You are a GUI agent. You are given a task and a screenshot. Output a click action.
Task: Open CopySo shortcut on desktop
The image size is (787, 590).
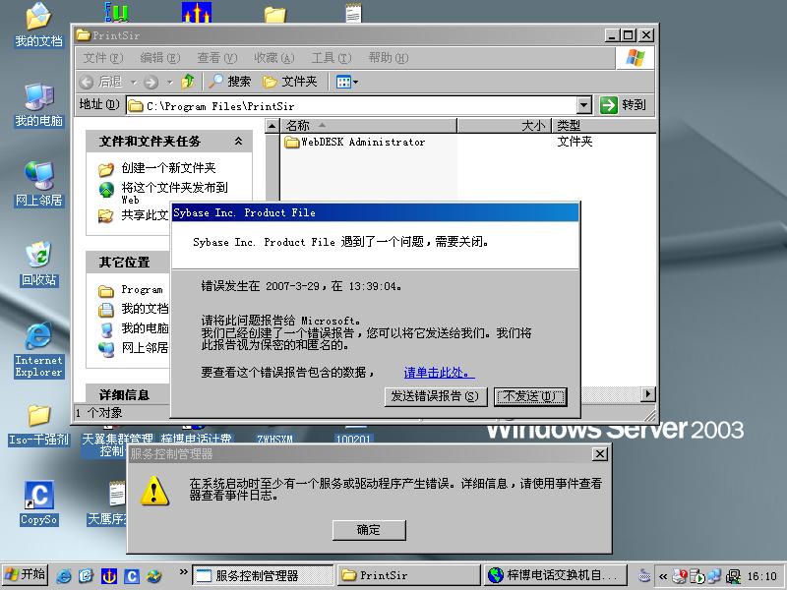pos(38,503)
